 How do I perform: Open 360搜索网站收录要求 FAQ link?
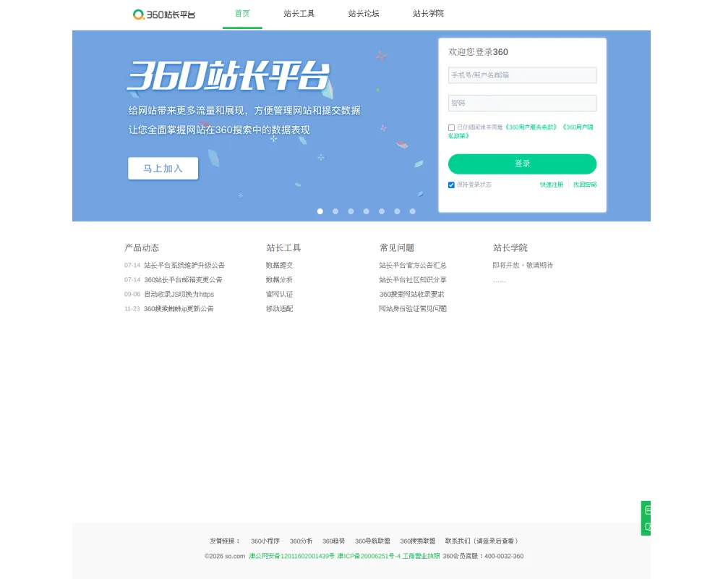click(411, 294)
